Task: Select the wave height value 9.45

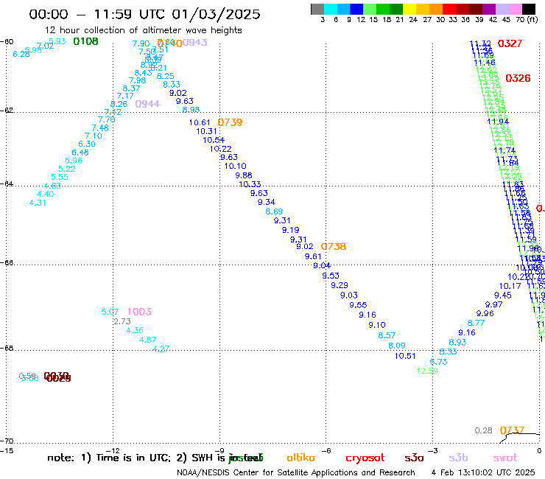Action: (503, 295)
